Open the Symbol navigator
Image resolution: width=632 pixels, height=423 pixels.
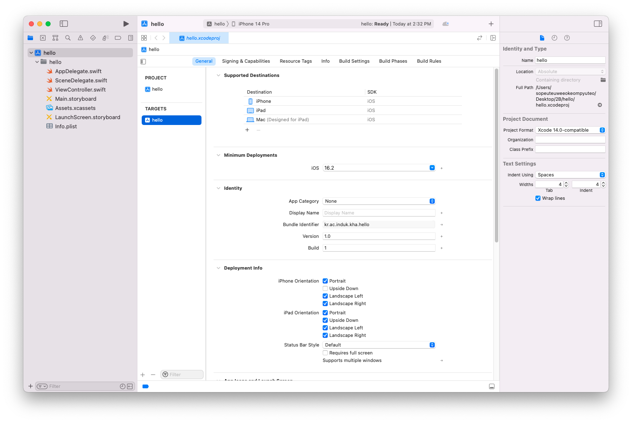55,38
